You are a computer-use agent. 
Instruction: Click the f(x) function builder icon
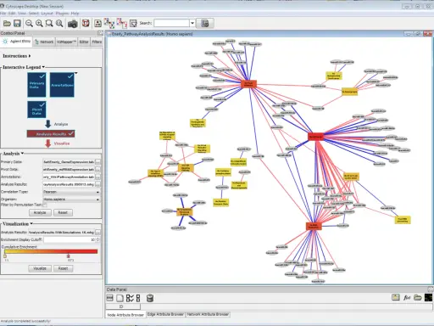407,297
